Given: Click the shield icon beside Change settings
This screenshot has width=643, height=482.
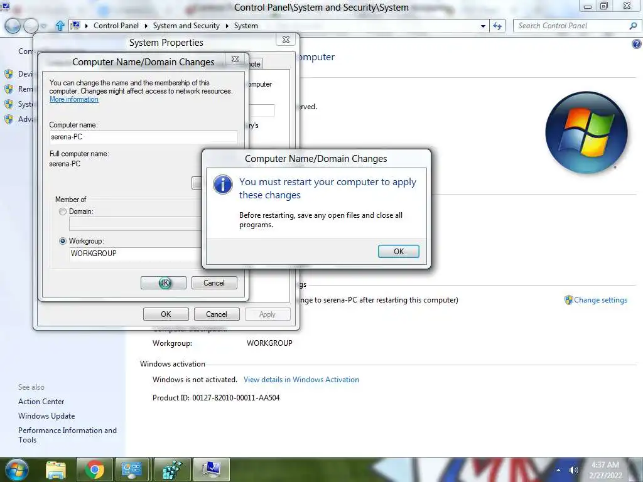Looking at the screenshot, I should pos(568,300).
